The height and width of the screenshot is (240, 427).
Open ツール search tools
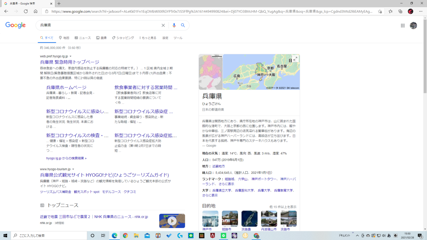(178, 38)
